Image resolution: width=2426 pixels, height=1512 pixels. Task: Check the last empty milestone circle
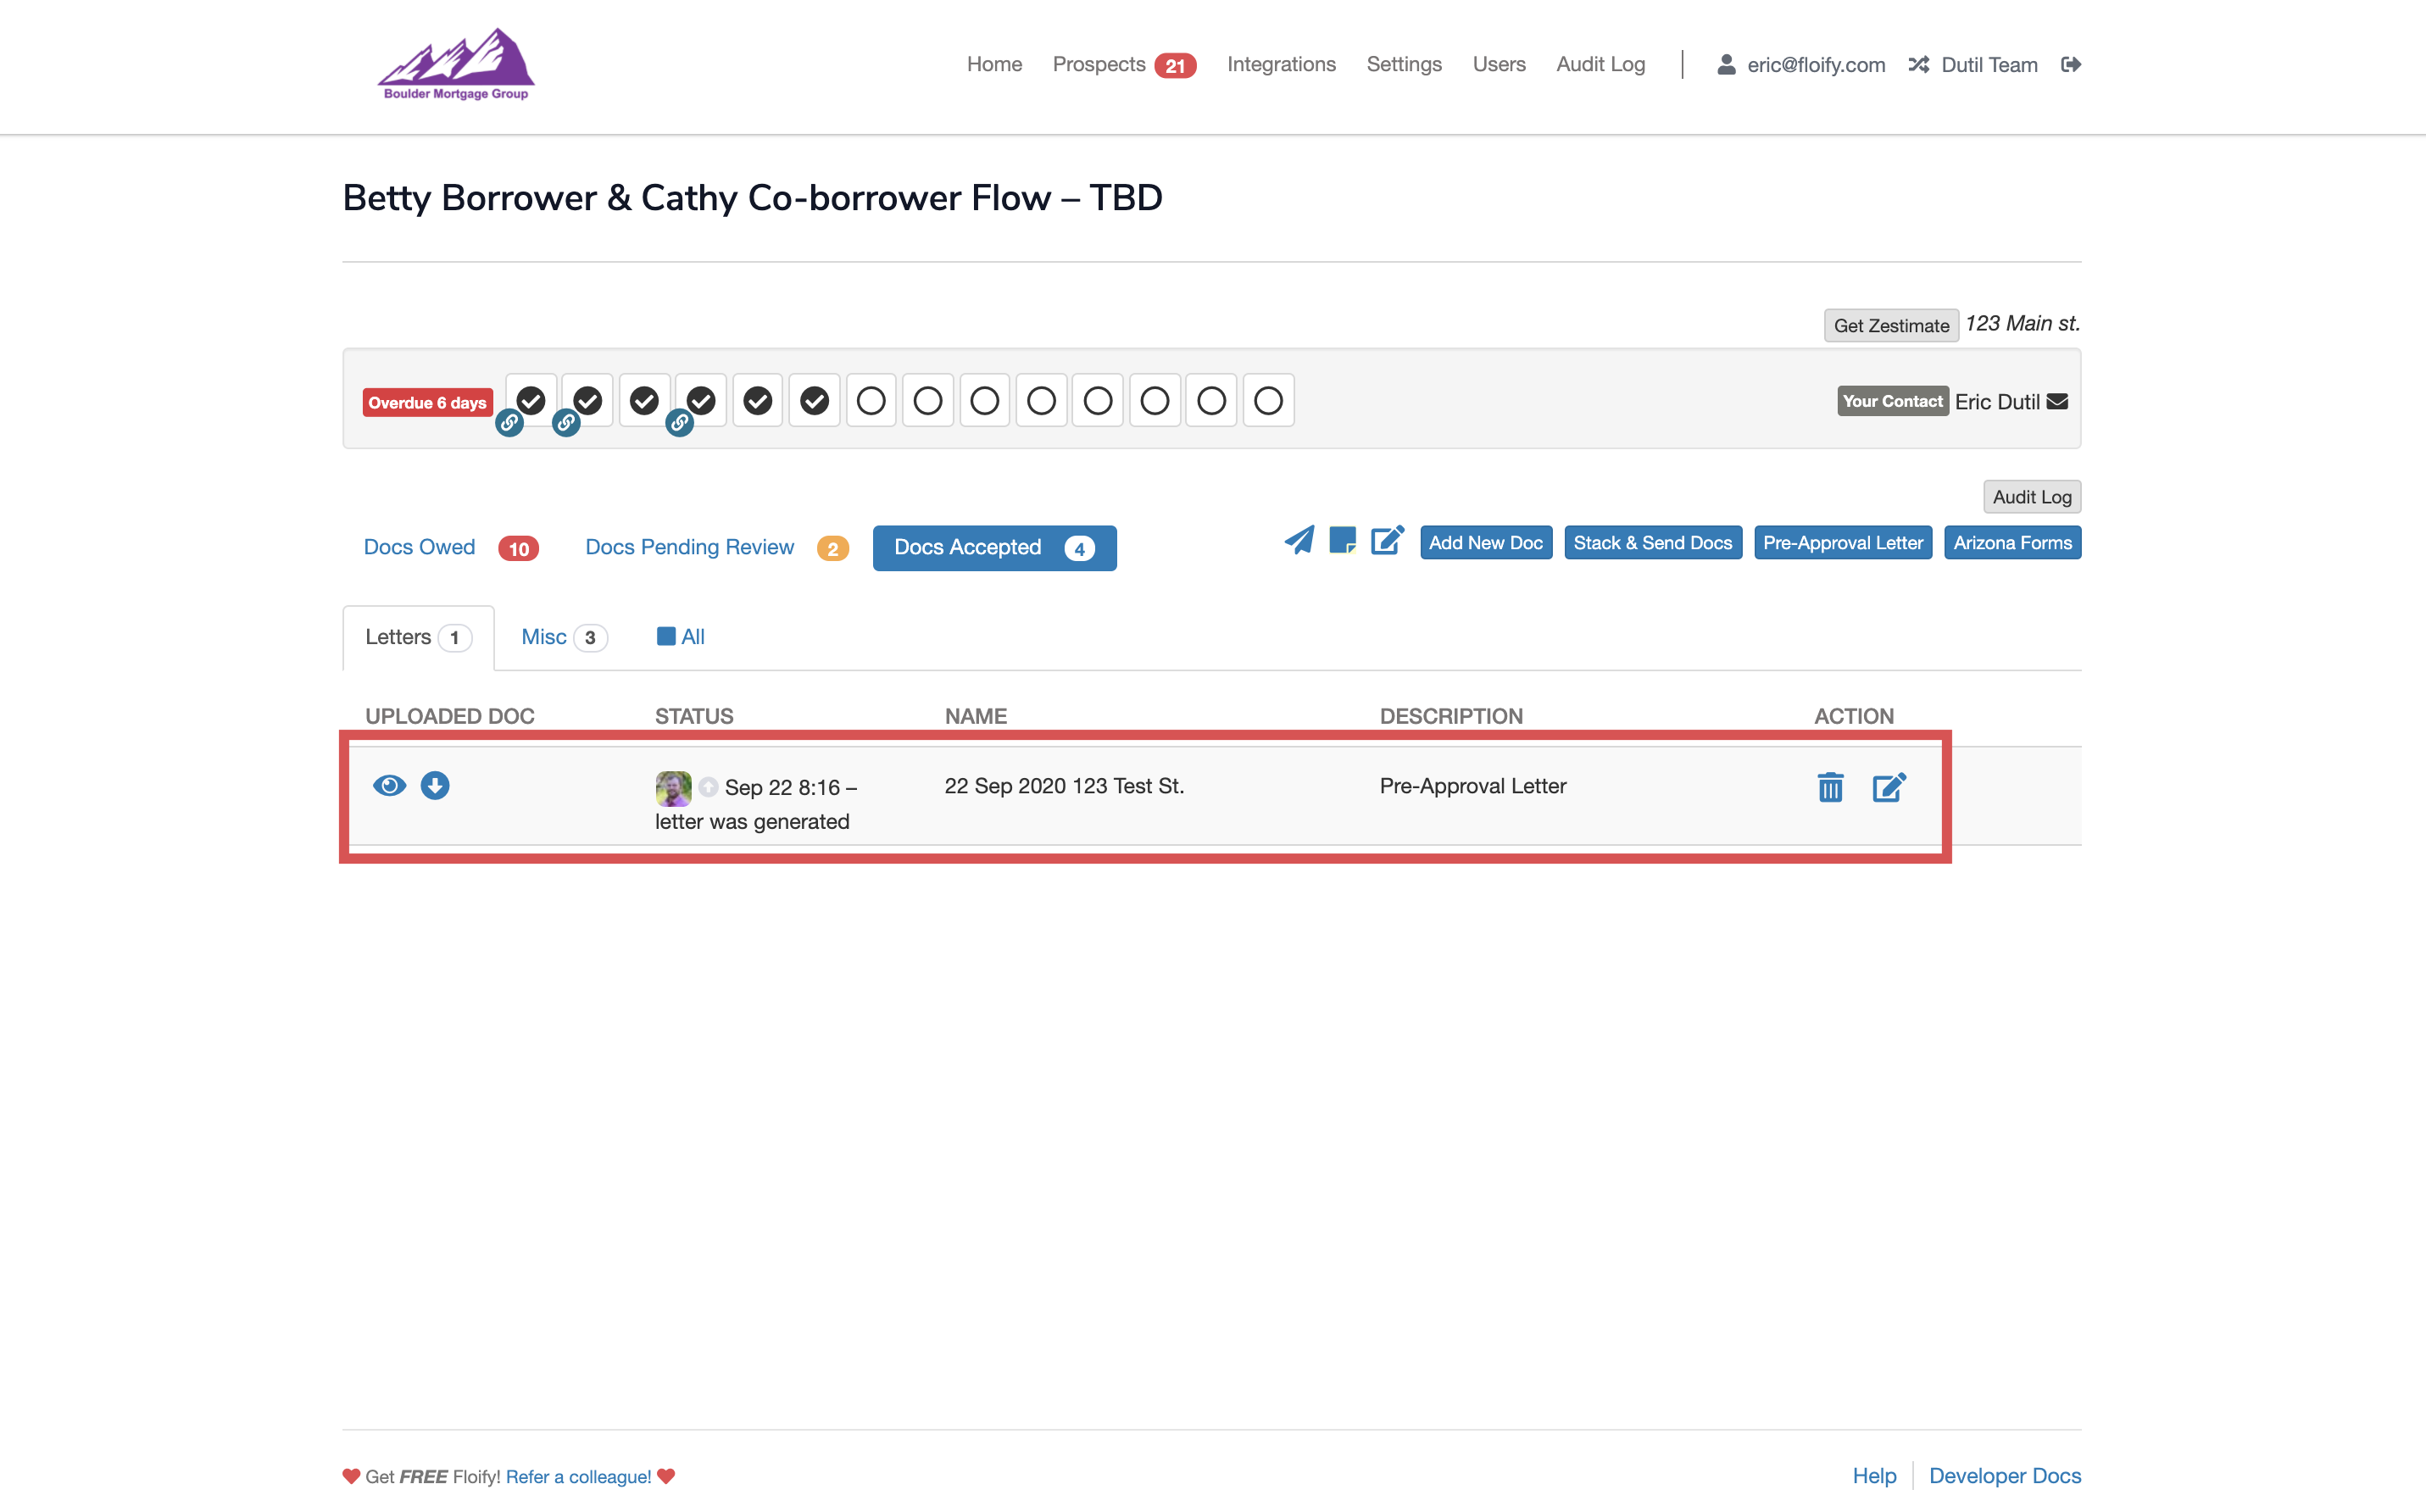[x=1267, y=400]
